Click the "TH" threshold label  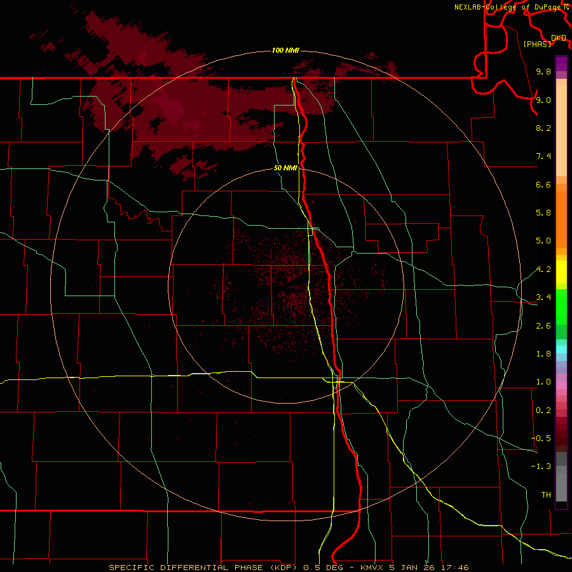pos(546,494)
